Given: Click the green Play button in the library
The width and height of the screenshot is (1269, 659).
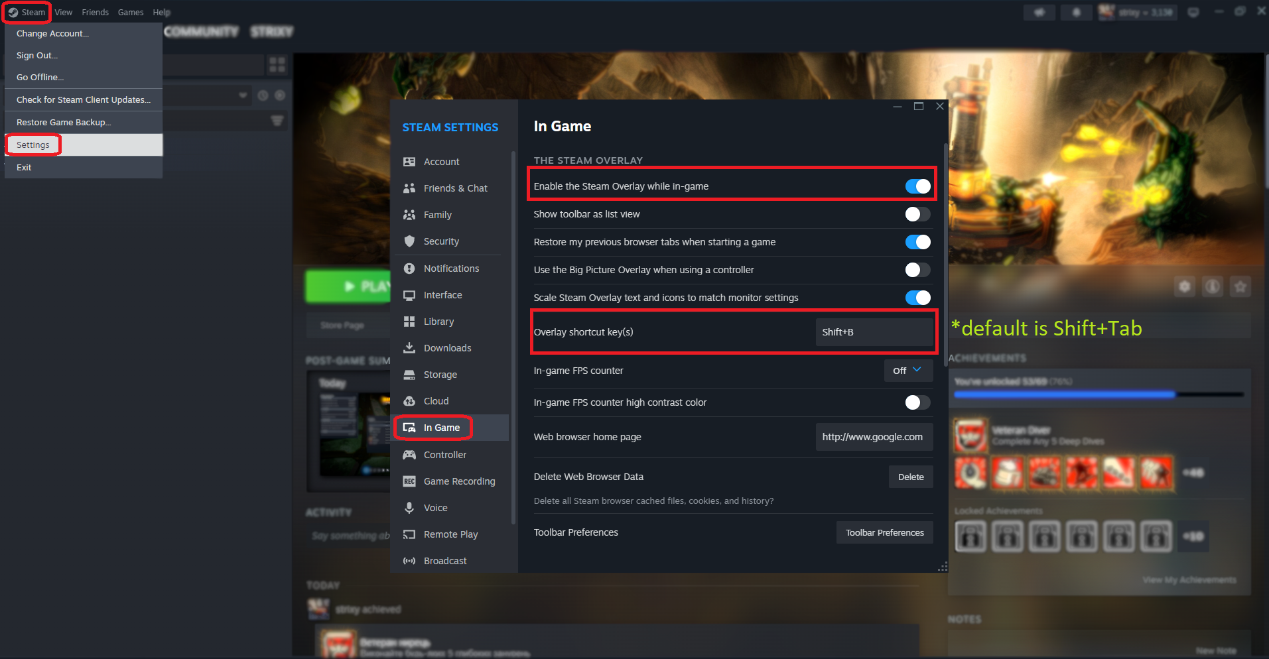Looking at the screenshot, I should point(348,286).
